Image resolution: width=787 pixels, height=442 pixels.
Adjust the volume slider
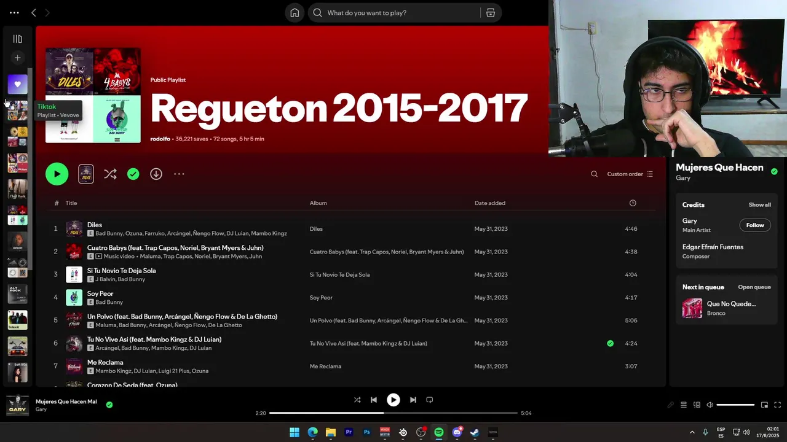tap(735, 405)
